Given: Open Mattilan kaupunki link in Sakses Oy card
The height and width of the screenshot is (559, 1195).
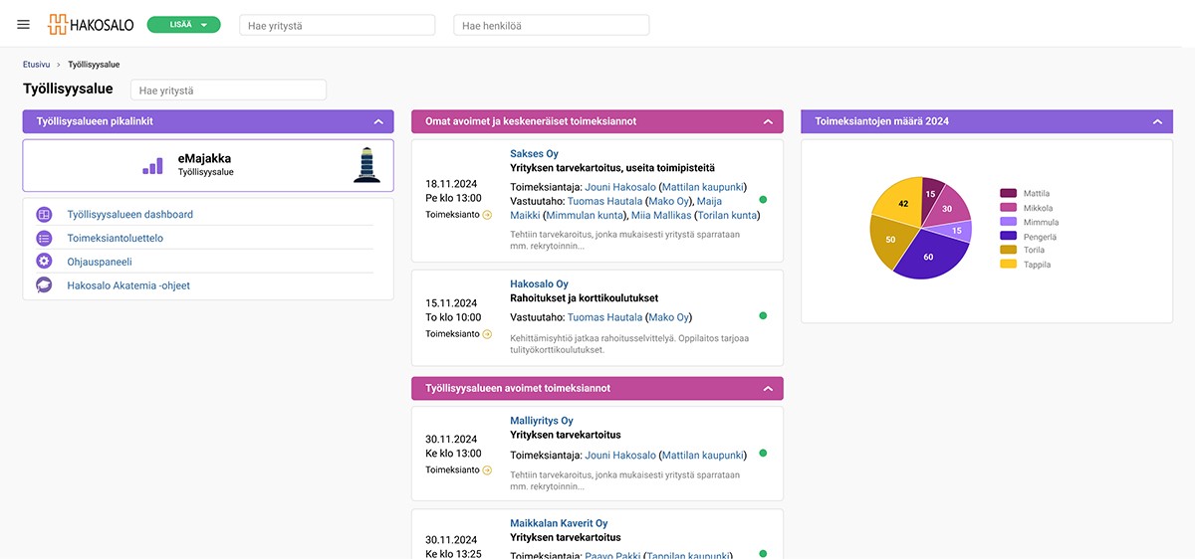Looking at the screenshot, I should pyautogui.click(x=704, y=187).
